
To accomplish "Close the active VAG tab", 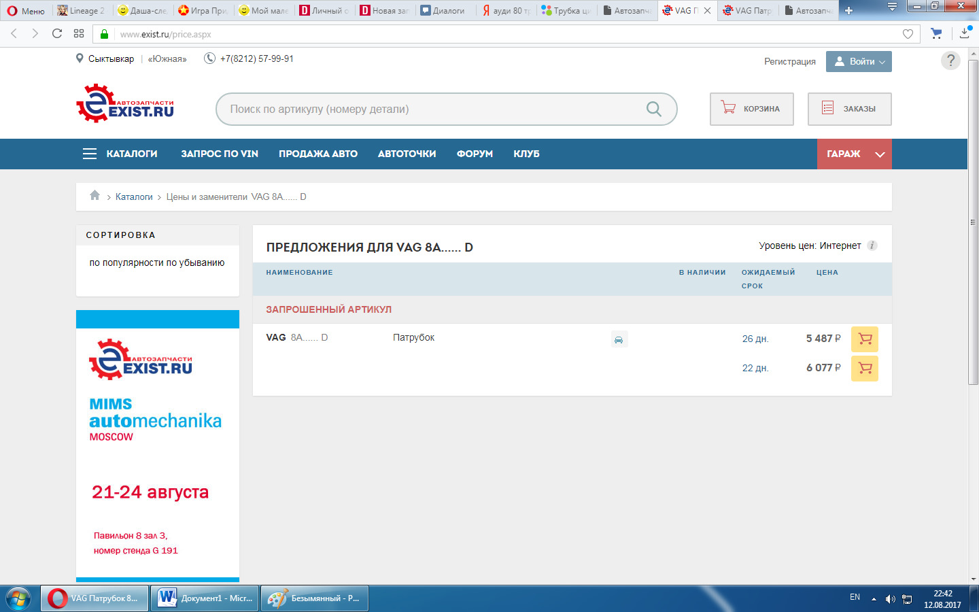I will (x=707, y=11).
